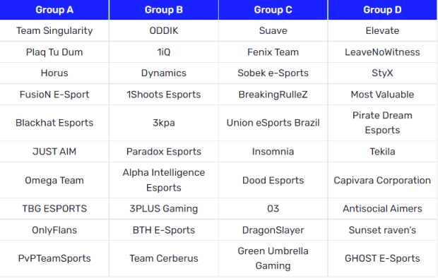
Task: Click the Union eSports Brazil cell
Action: click(273, 123)
